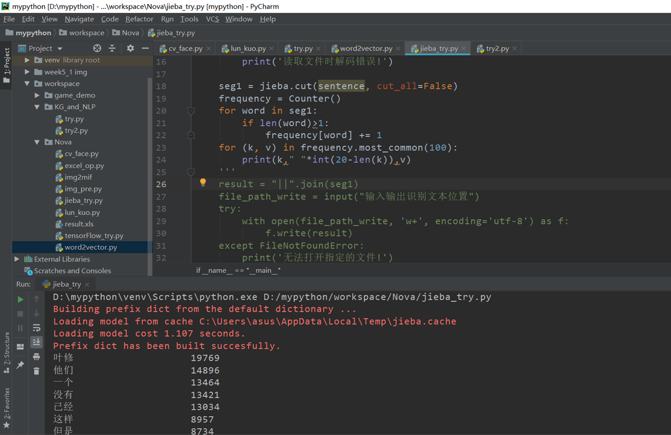Open the Navigate menu
The height and width of the screenshot is (435, 671).
(79, 19)
